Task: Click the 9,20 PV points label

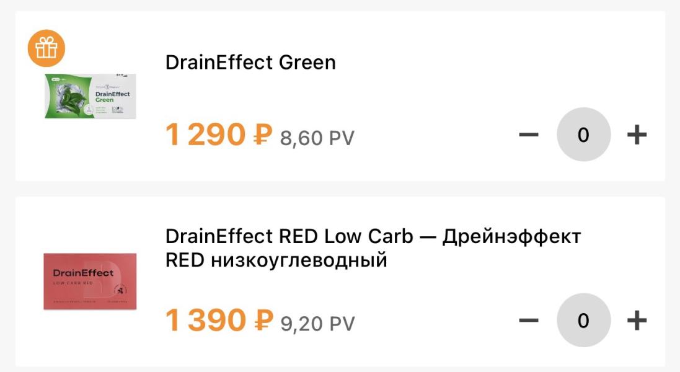Action: point(317,324)
